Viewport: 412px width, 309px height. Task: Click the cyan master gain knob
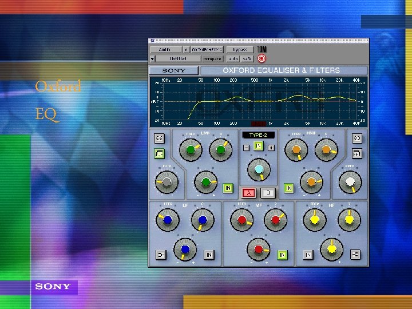pyautogui.click(x=259, y=169)
